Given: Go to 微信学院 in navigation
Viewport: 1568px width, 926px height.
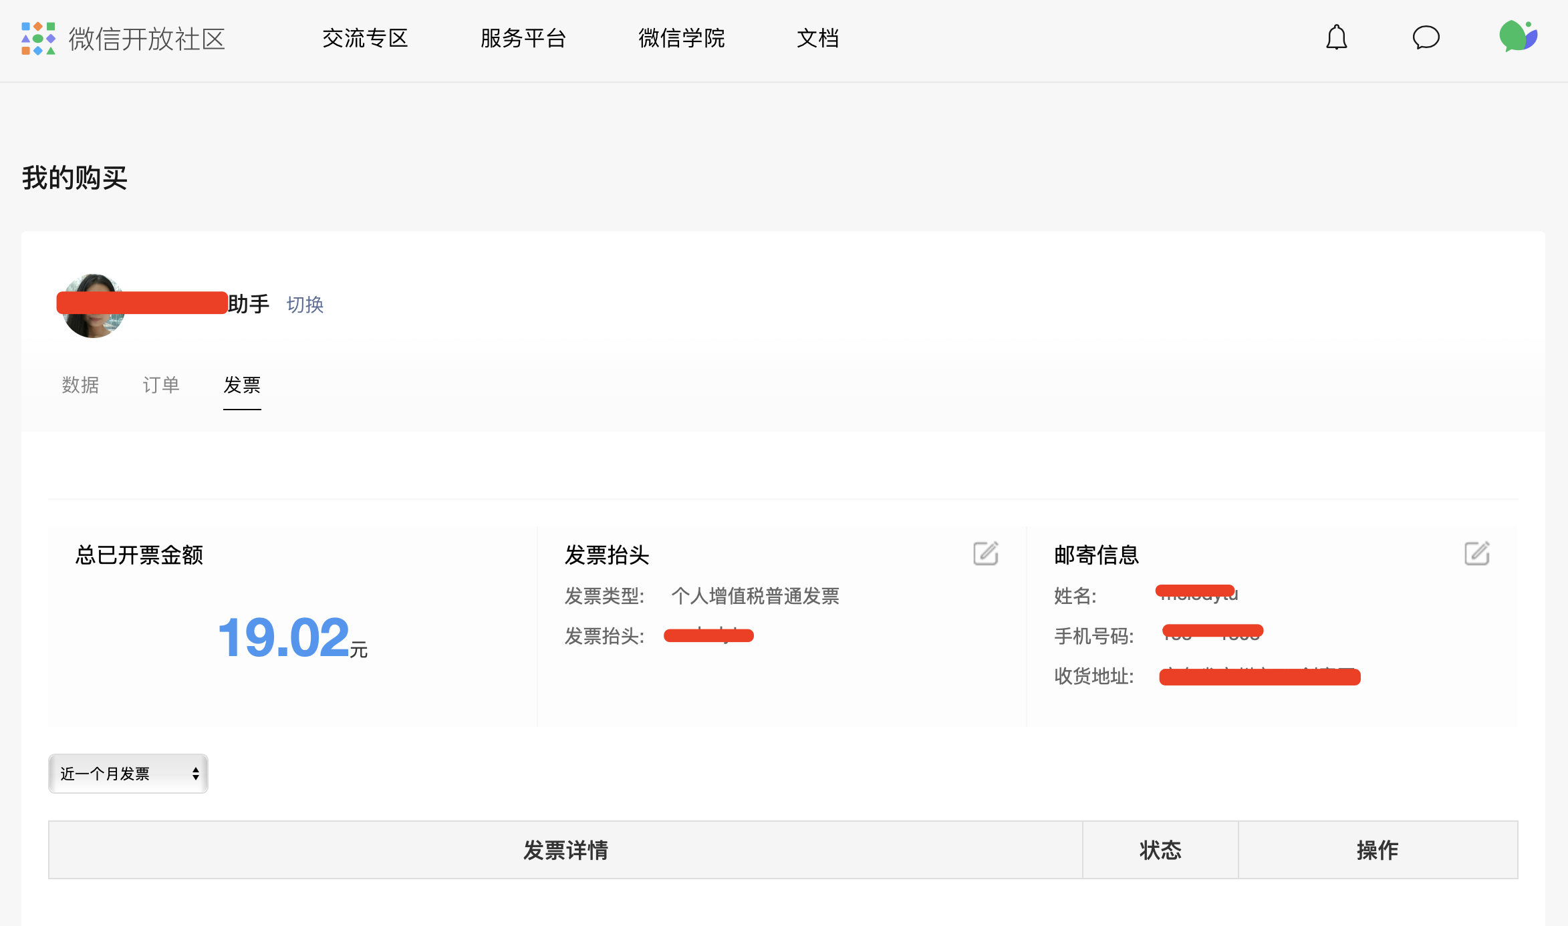Looking at the screenshot, I should (x=681, y=39).
